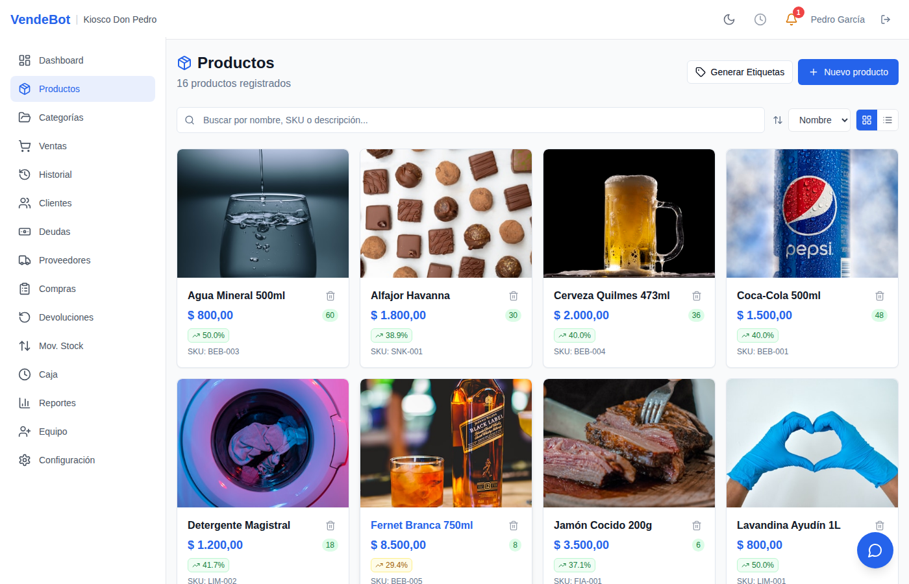Open Equipo in sidebar
The image size is (909, 584).
82,432
